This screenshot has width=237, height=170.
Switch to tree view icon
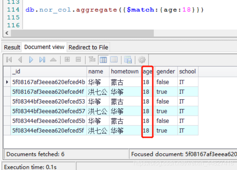pos(92,59)
